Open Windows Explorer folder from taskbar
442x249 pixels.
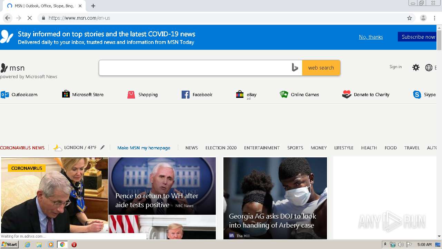point(39,245)
